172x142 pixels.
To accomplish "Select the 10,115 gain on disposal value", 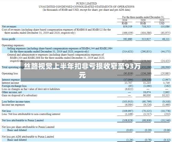I will pos(166,95).
